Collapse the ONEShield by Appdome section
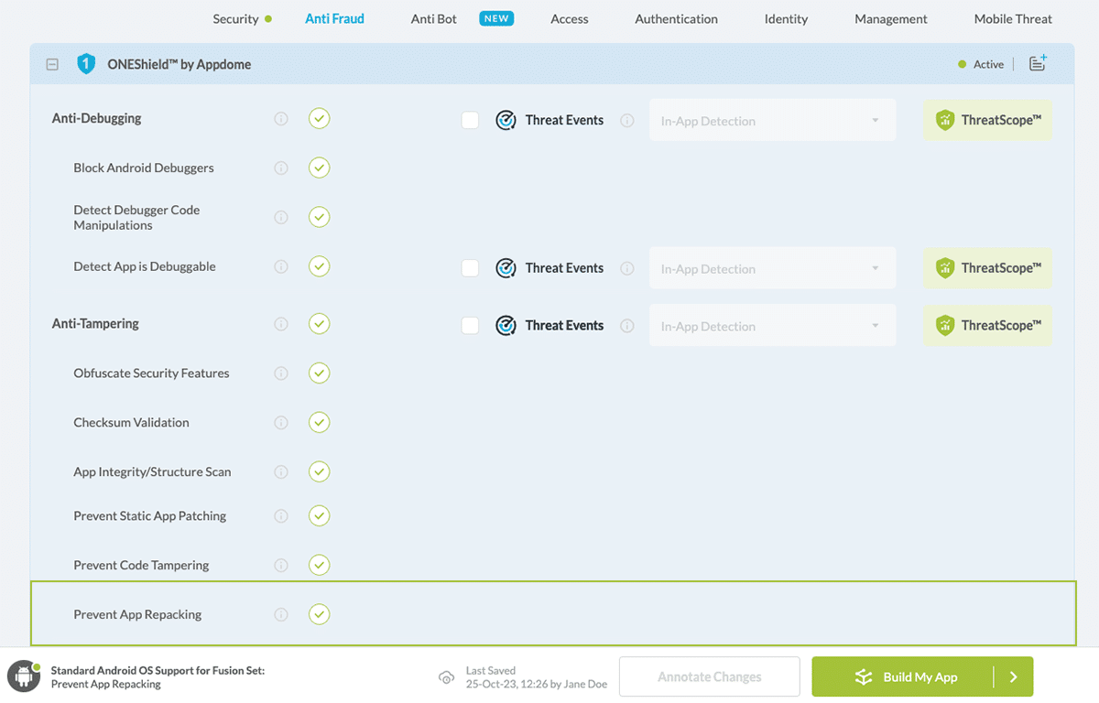 [x=52, y=65]
